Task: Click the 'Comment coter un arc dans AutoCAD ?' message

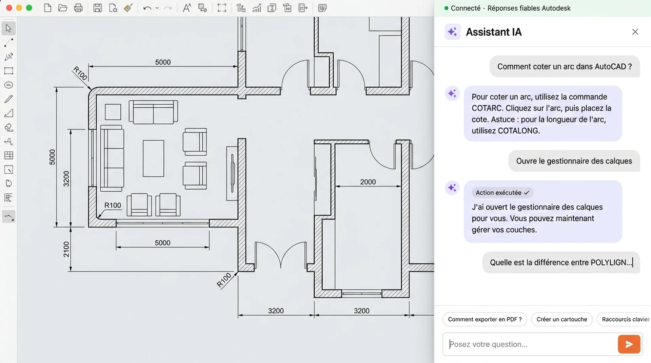Action: point(565,66)
